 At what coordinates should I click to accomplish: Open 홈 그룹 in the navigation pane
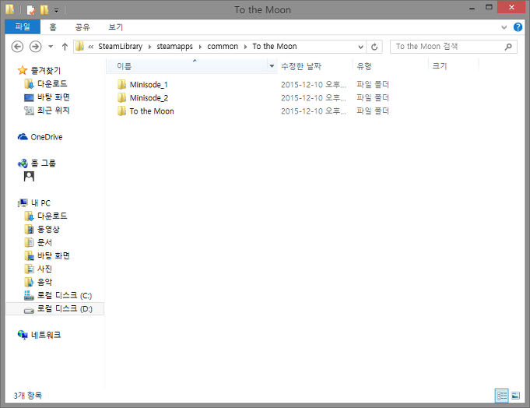coord(44,164)
